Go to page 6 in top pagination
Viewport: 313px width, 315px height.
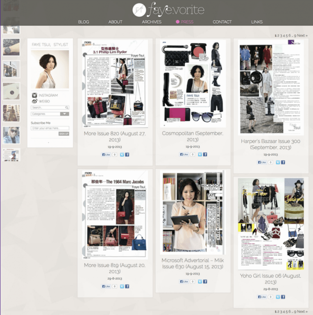click(289, 36)
